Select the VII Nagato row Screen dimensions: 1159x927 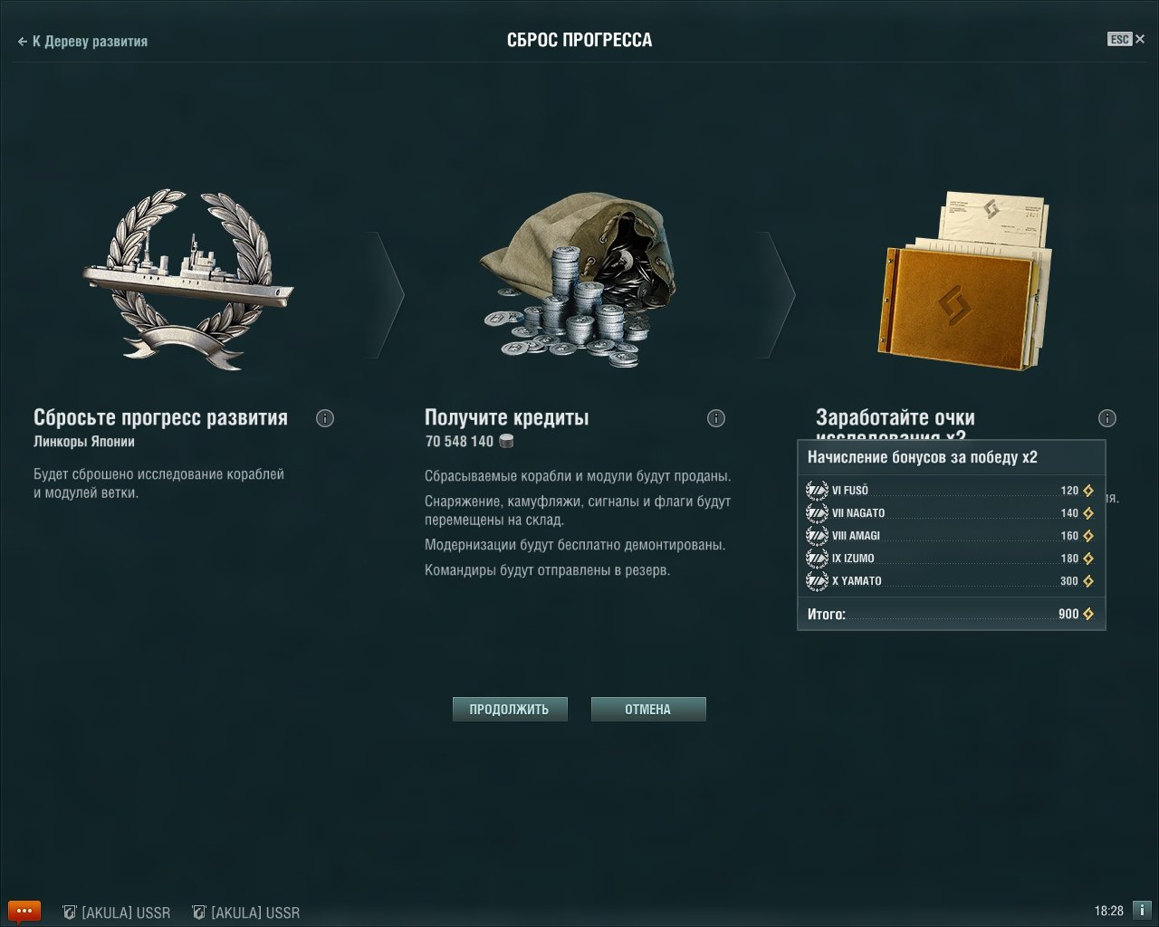(951, 513)
